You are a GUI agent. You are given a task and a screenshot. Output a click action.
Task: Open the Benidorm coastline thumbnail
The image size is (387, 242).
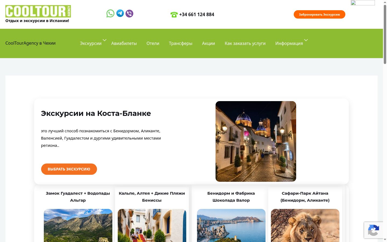[x=231, y=225]
